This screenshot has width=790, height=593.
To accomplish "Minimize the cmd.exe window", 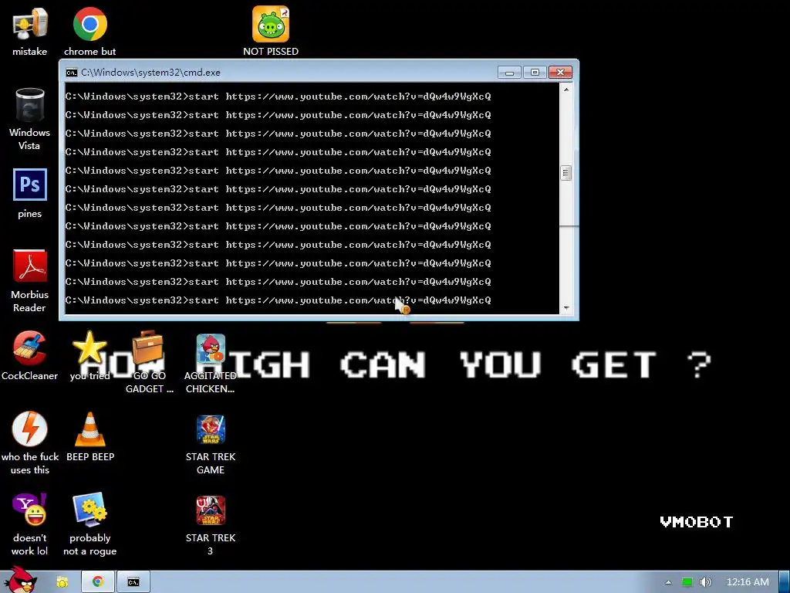I will 509,73.
